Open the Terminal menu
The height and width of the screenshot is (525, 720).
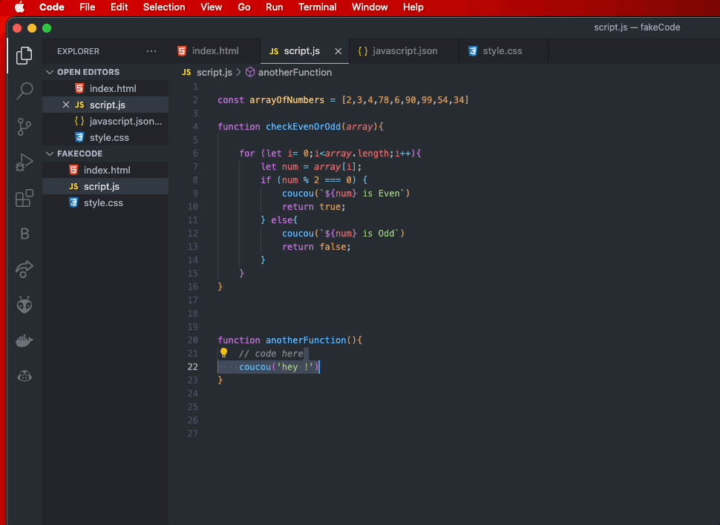[317, 7]
